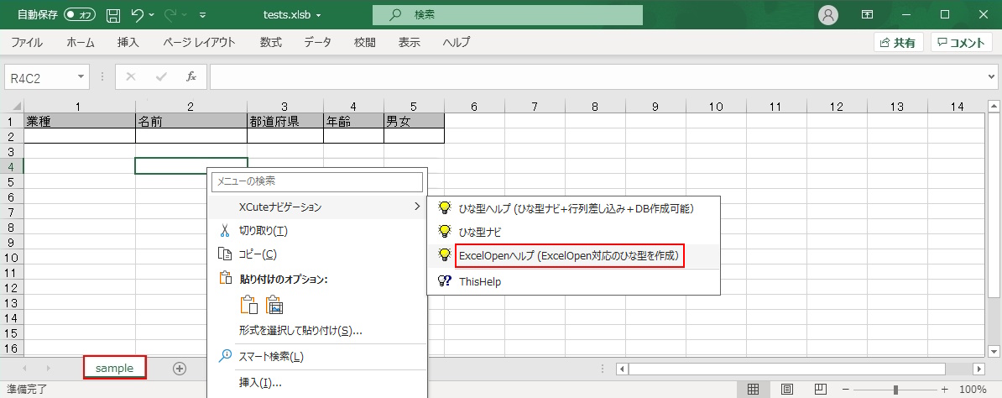Open the データ ribbon tab

tap(317, 43)
